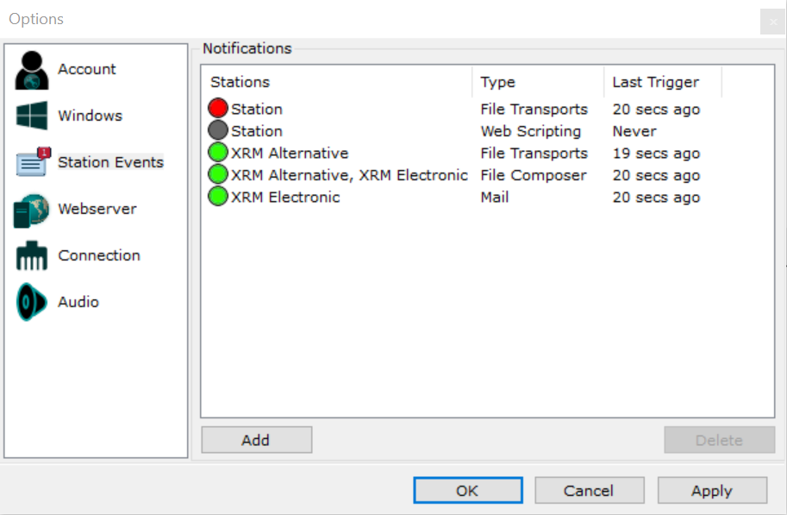This screenshot has height=515, width=787.
Task: Click the Windows logo icon in sidebar
Action: (x=32, y=116)
